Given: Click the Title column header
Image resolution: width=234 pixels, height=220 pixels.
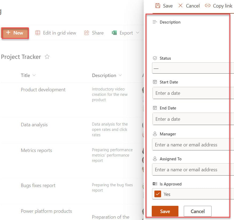Looking at the screenshot, I should [x=25, y=75].
